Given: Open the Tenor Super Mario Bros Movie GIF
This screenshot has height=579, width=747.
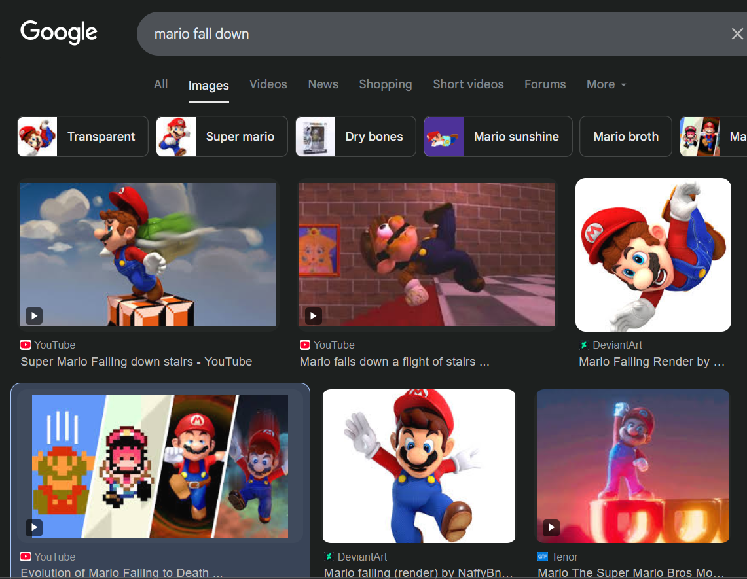Looking at the screenshot, I should [632, 466].
